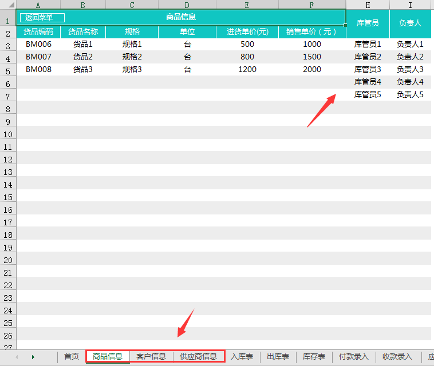The image size is (434, 366).
Task: Open the 供应商信息 sheet tab
Action: (x=199, y=356)
